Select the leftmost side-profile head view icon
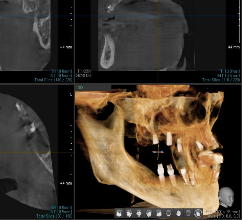The image size is (242, 220). point(119,213)
